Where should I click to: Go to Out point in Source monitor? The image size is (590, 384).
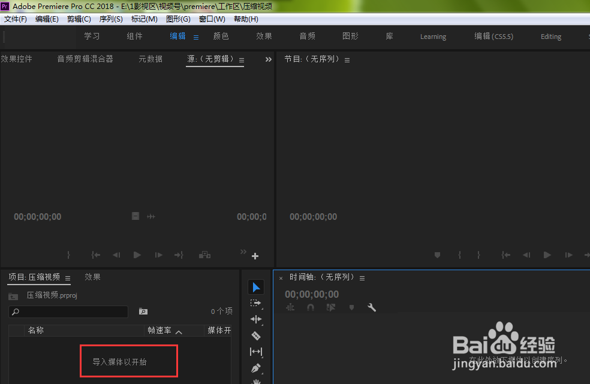point(179,255)
